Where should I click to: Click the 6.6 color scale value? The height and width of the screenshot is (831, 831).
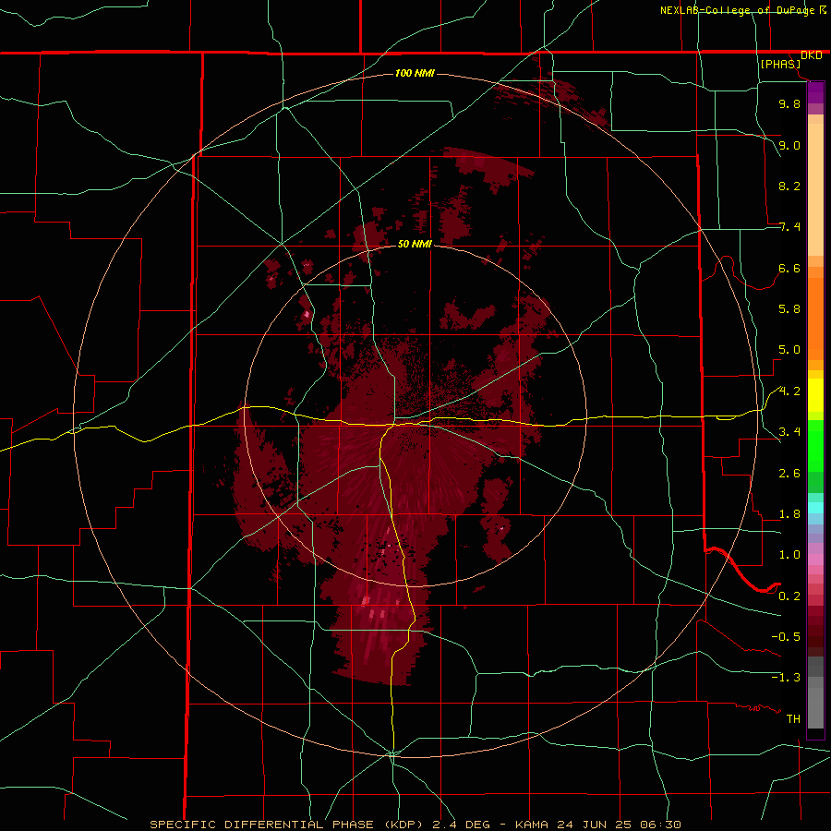(x=789, y=268)
